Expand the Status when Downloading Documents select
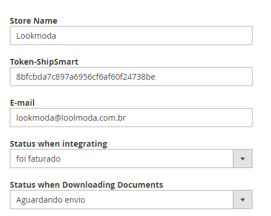This screenshot has width=271, height=216. coord(131,200)
